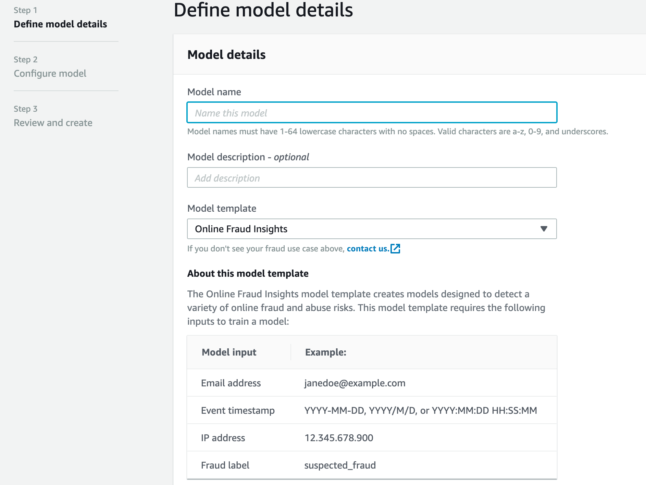This screenshot has height=485, width=646.
Task: Click the Model details section heading
Action: point(226,55)
